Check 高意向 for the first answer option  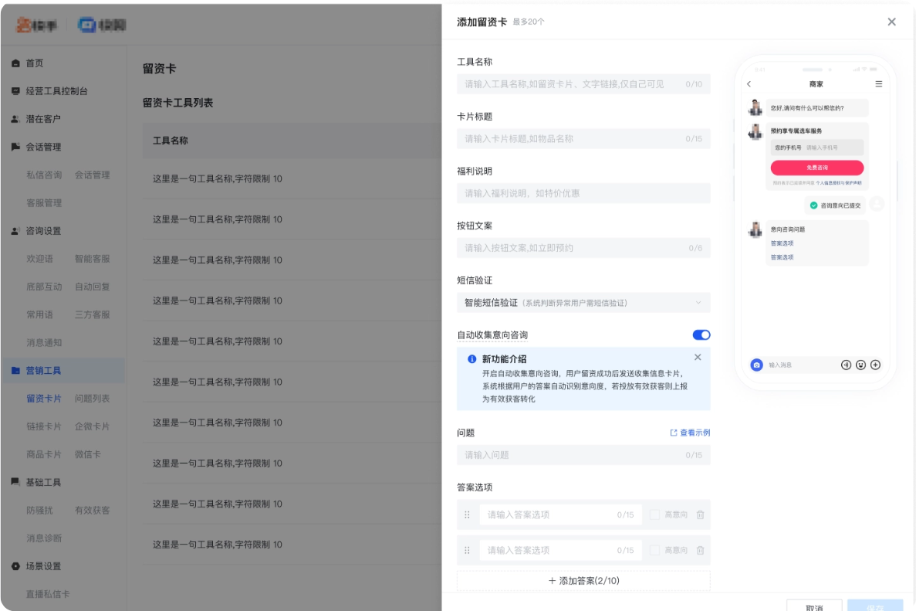tap(654, 514)
